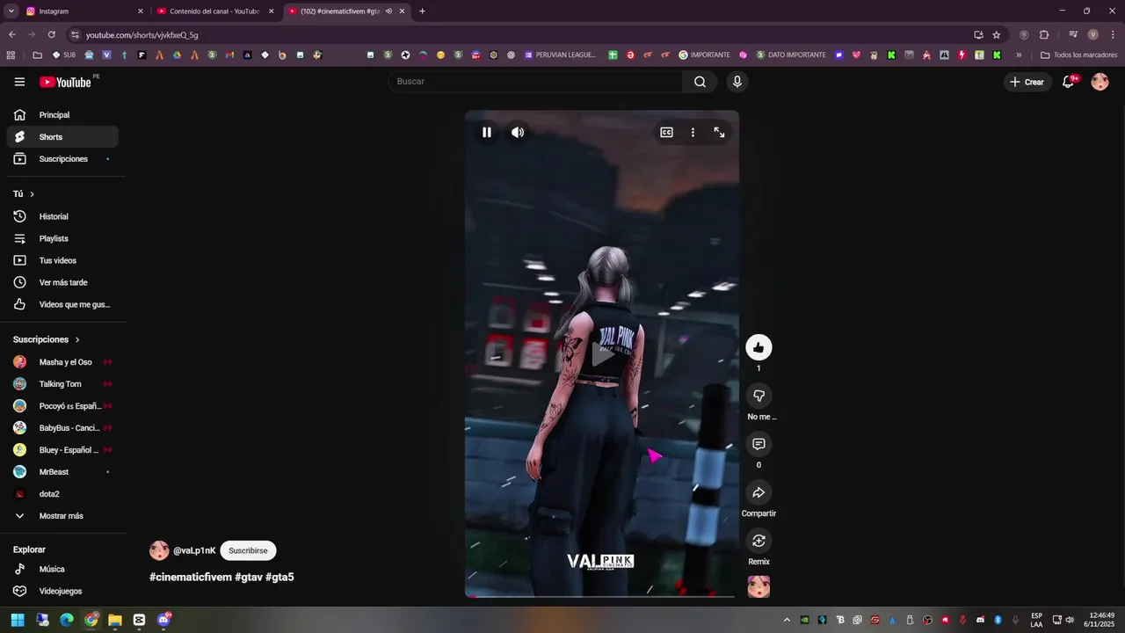The height and width of the screenshot is (633, 1125).
Task: Switch to Contenido del canal tab
Action: pyautogui.click(x=215, y=11)
